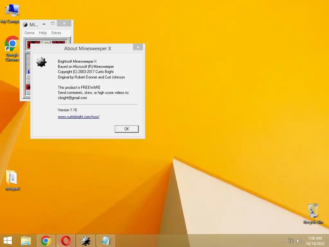329x247 pixels.
Task: Open the www.curtisbright.com/msx/ link
Action: 78,117
